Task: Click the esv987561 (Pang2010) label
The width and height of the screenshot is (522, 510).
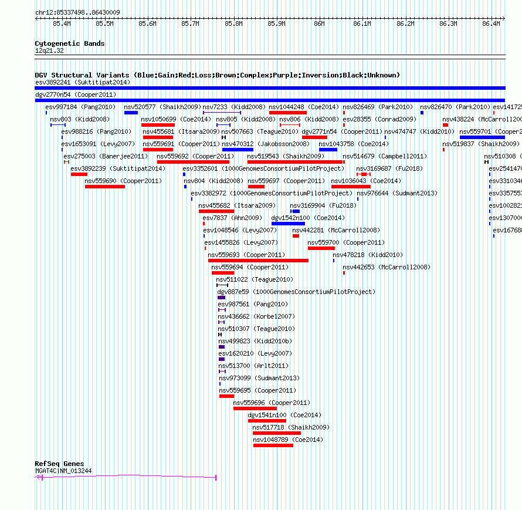Action: click(253, 304)
